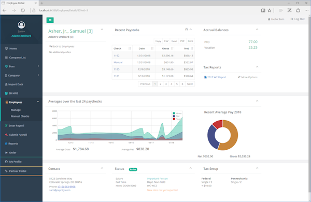Click the Recent Paystubs pin icon

pos(187,30)
